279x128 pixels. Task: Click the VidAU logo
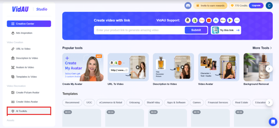pos(20,9)
